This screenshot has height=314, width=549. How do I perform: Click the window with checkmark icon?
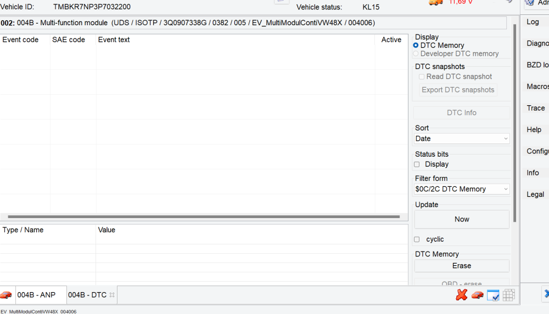[493, 295]
